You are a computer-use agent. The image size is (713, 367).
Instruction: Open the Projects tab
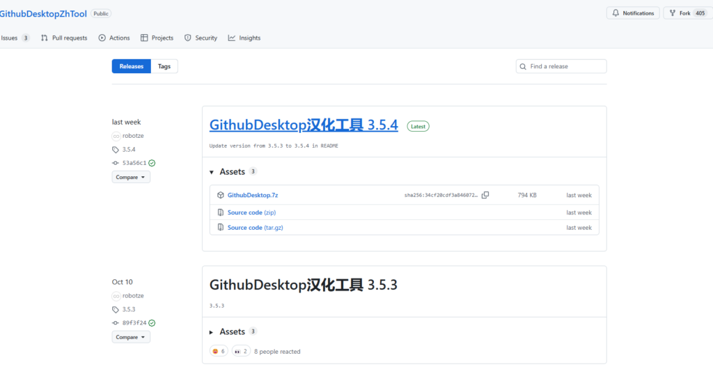click(157, 38)
